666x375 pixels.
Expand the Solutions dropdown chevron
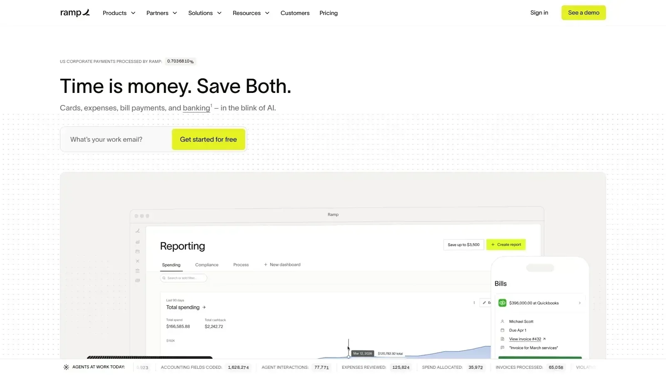pyautogui.click(x=219, y=13)
